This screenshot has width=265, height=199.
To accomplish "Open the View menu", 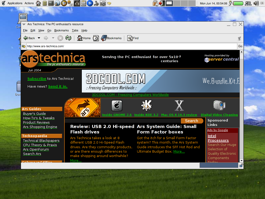I will pyautogui.click(x=41, y=31).
